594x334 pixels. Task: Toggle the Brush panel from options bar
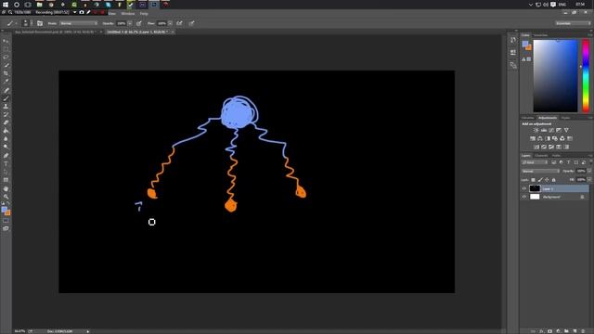[x=40, y=23]
